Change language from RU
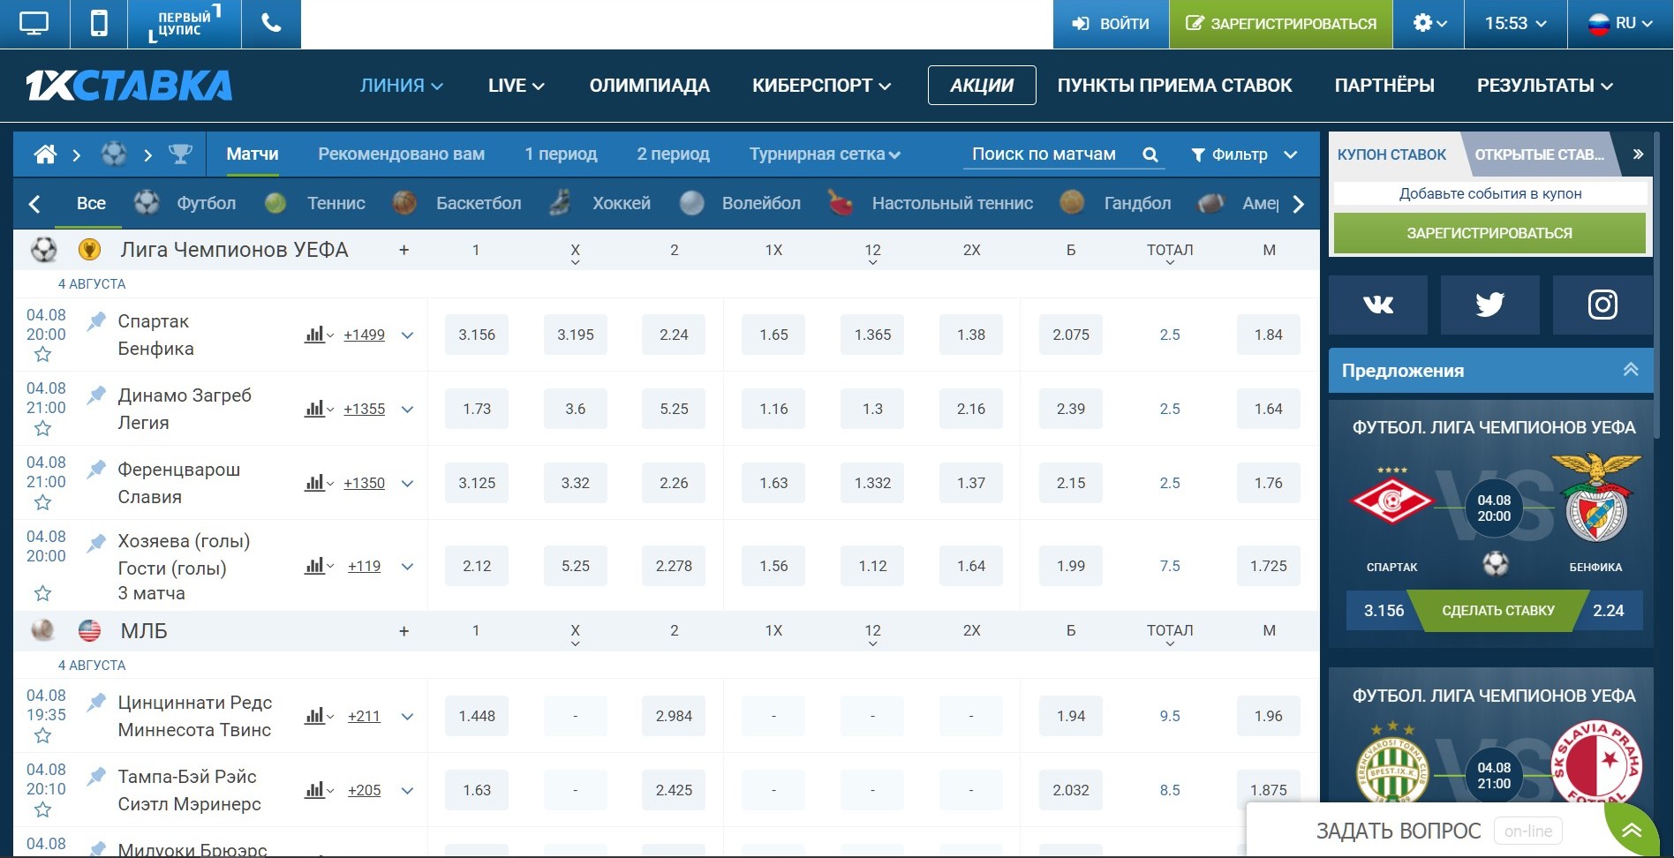This screenshot has width=1674, height=858. (x=1620, y=24)
